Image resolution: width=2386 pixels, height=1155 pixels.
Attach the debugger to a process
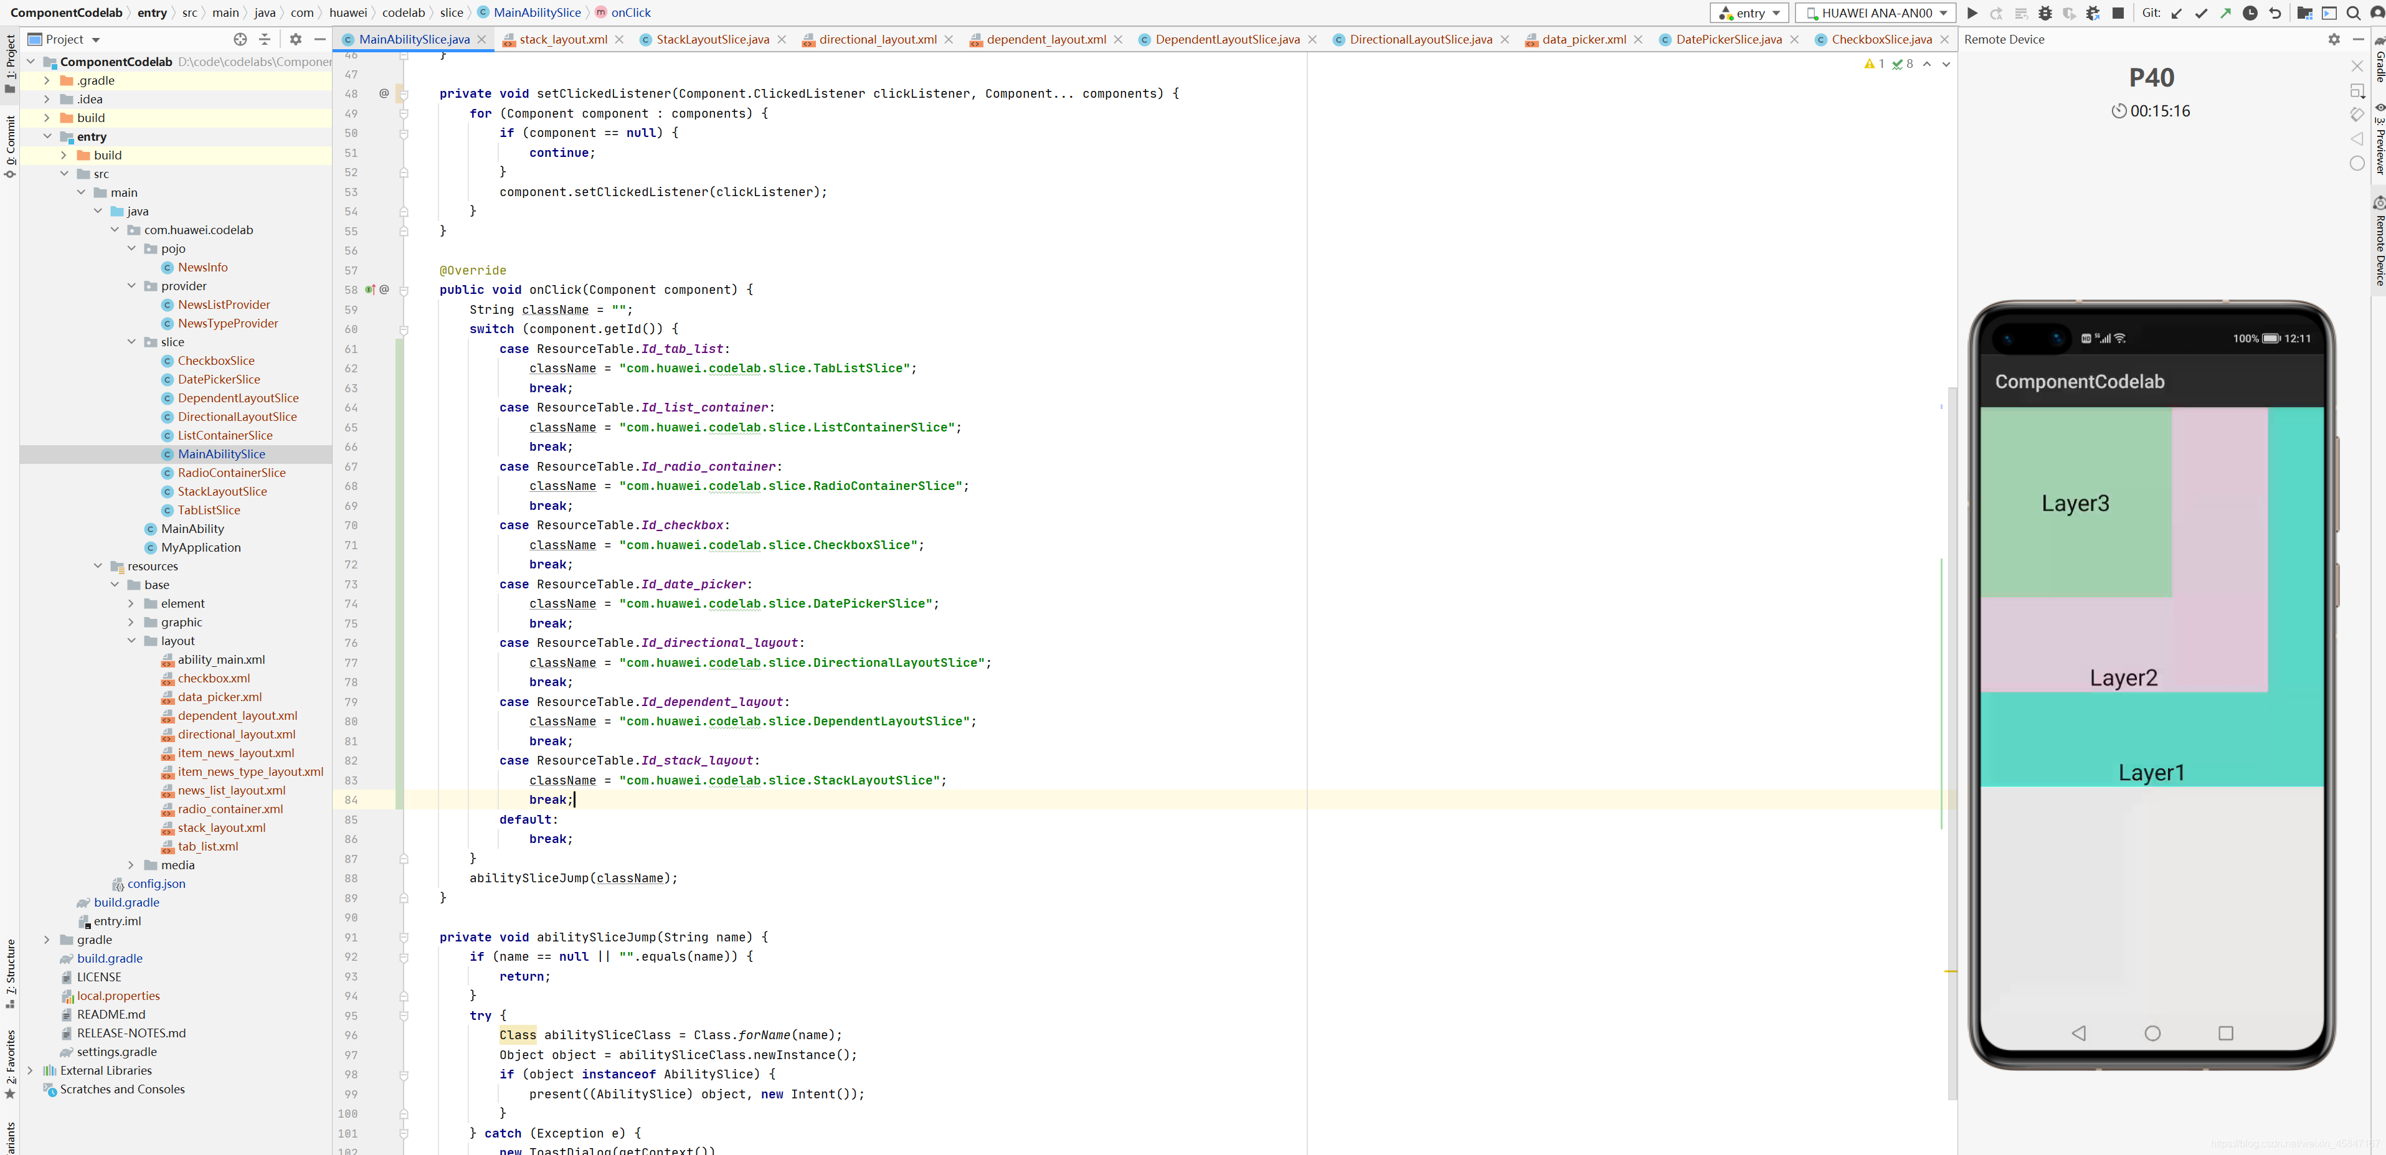(2093, 13)
